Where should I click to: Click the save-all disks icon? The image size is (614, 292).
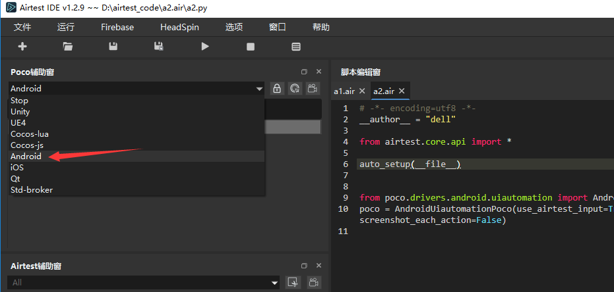pyautogui.click(x=158, y=47)
